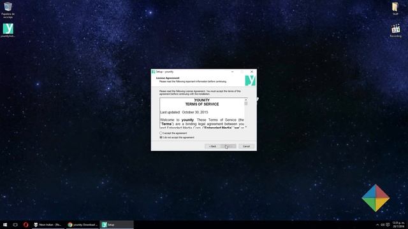Click the Back button in the setup wizard

point(212,146)
